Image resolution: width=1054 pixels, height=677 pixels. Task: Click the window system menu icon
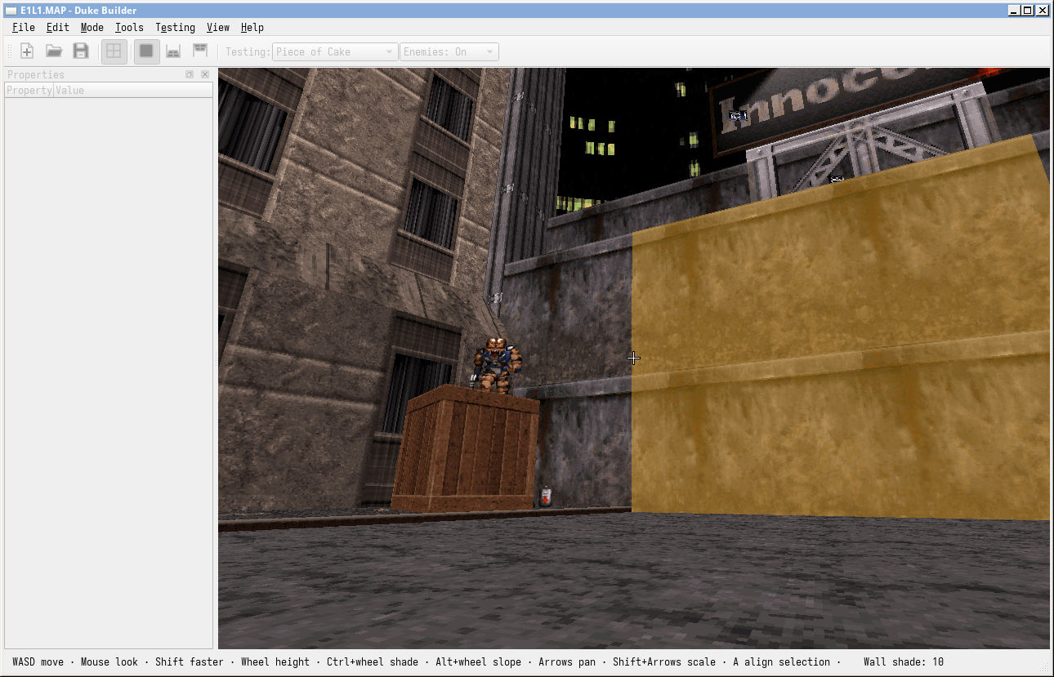(x=10, y=11)
